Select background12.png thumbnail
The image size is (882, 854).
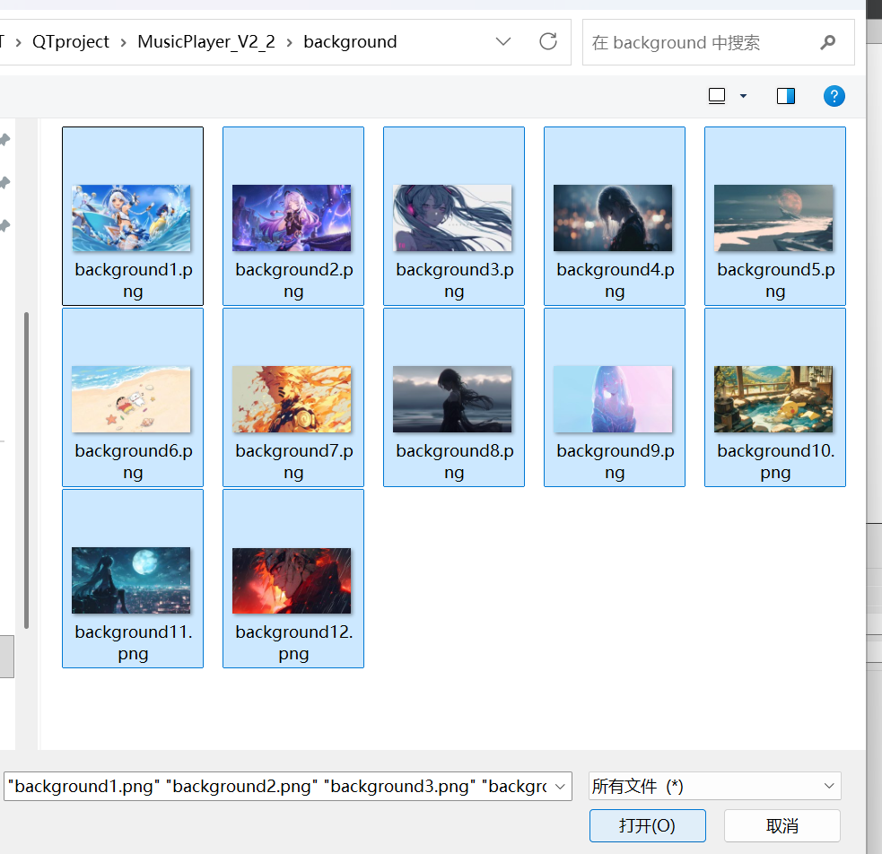(x=292, y=580)
